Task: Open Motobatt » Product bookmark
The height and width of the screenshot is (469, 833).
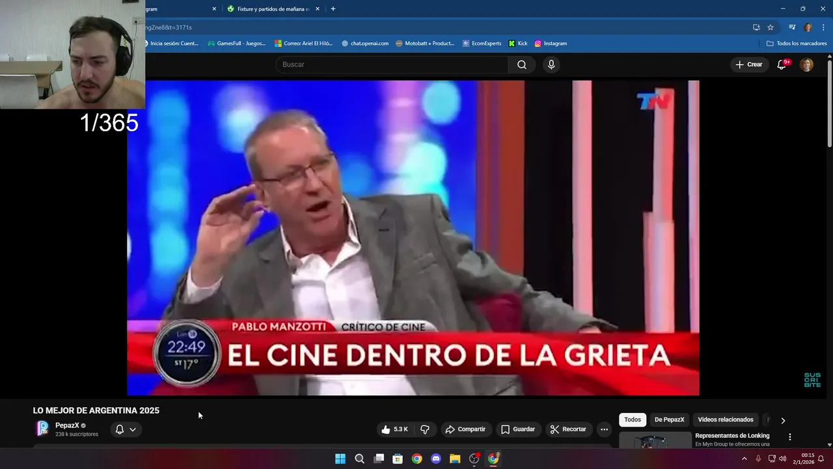Action: 425,43
